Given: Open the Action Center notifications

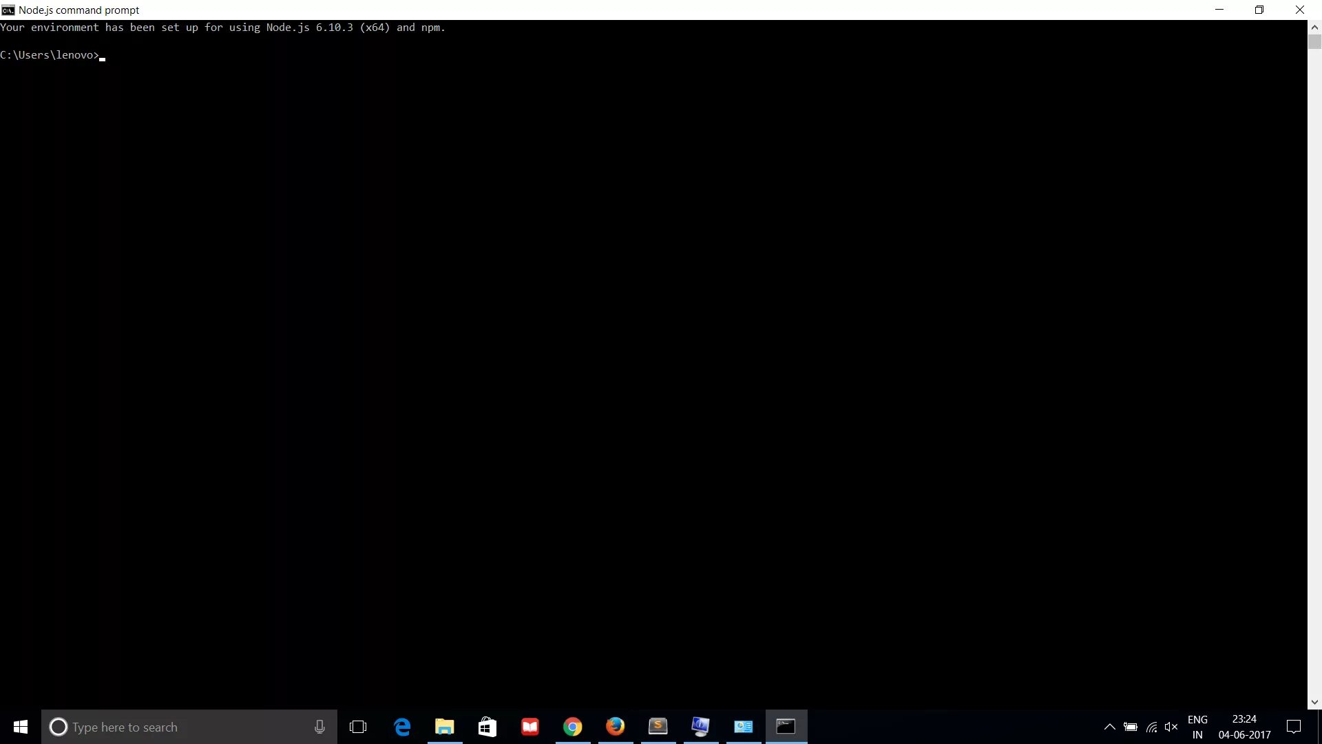Looking at the screenshot, I should click(1294, 727).
